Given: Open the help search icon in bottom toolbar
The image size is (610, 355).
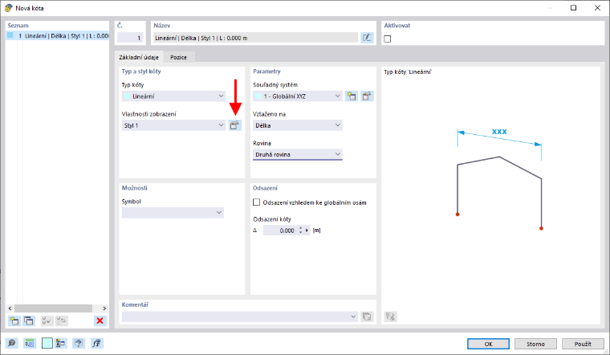Looking at the screenshot, I should tap(12, 343).
